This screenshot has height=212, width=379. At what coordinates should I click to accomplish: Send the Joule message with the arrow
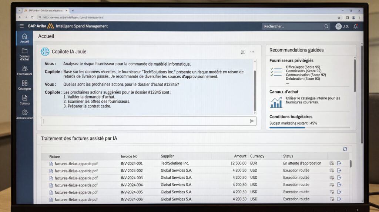click(x=252, y=121)
